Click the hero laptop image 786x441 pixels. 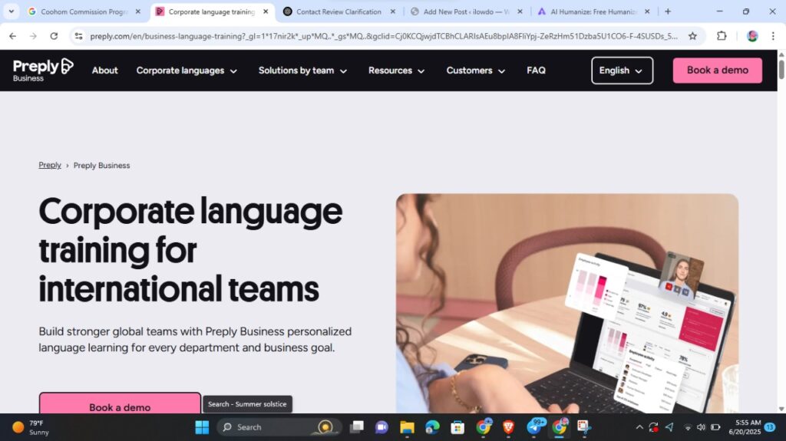(567, 303)
